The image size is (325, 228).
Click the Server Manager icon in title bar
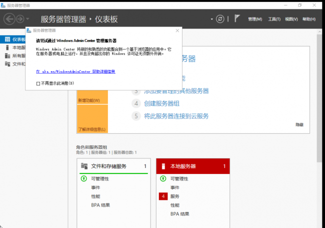3,6
